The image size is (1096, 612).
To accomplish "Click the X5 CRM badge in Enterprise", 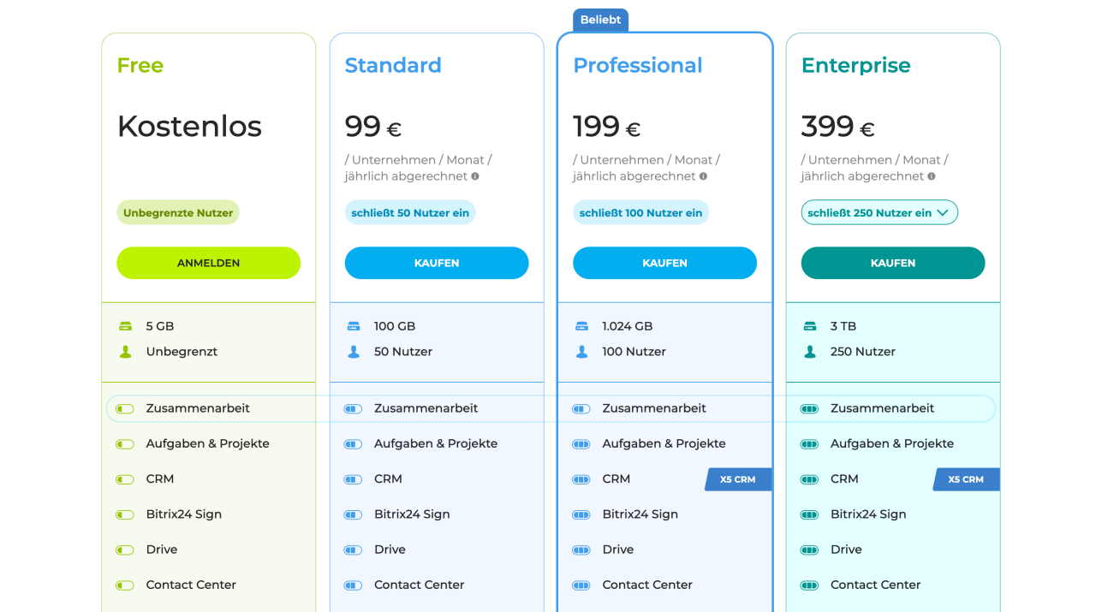I will (966, 479).
